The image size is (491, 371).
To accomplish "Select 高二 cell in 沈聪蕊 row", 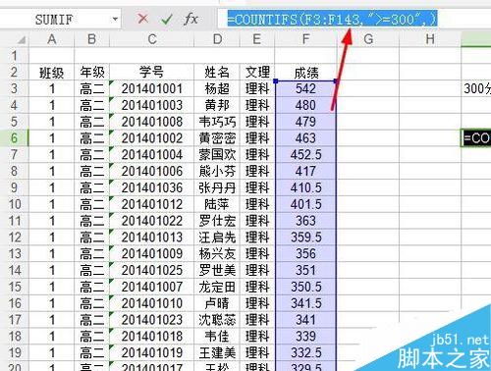I will [91, 320].
